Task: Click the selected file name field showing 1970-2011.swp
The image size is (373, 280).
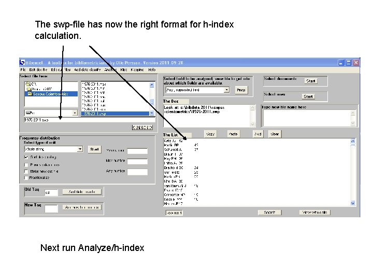Action: (90, 120)
